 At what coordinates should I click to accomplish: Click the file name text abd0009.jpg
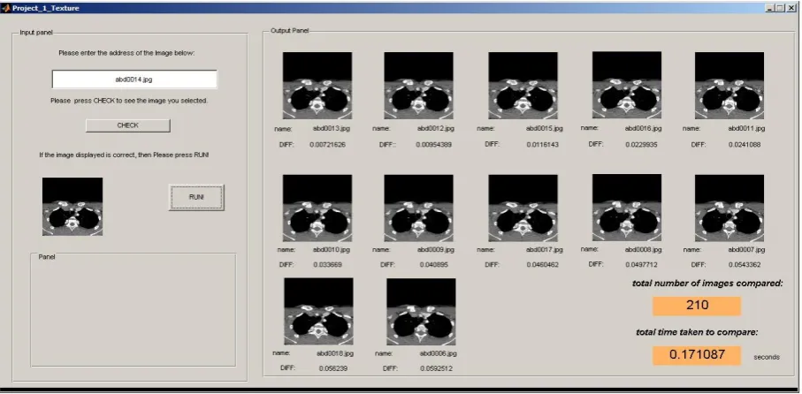[436, 250]
